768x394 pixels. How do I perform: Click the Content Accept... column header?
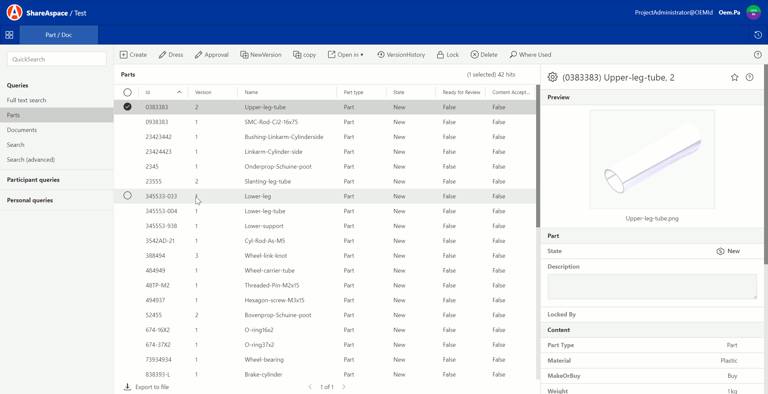[x=511, y=92]
